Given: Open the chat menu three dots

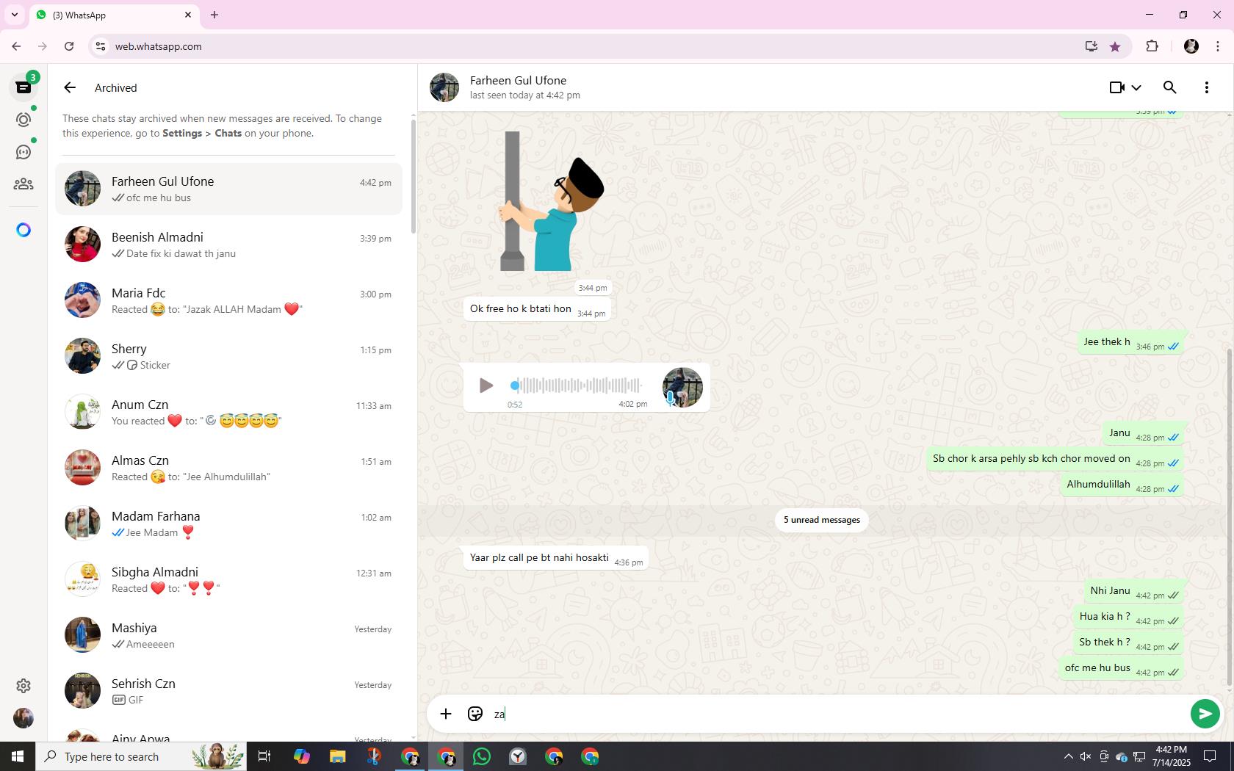Looking at the screenshot, I should coord(1207,87).
